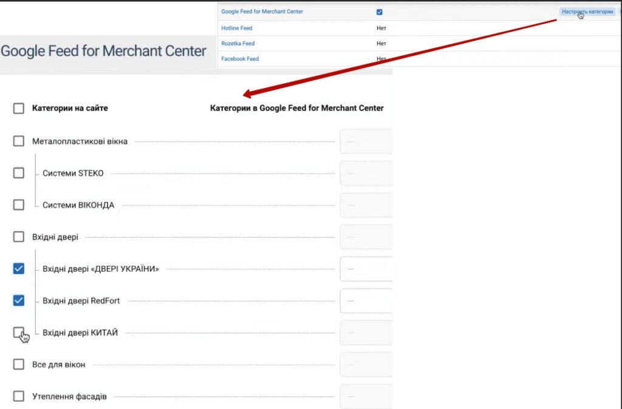
Task: Enable the Системи ВІКОНДА checkbox
Action: tap(19, 205)
